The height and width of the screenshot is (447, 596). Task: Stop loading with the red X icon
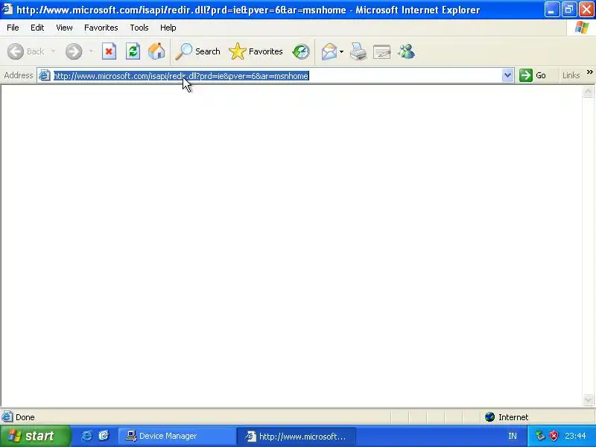[x=109, y=51]
